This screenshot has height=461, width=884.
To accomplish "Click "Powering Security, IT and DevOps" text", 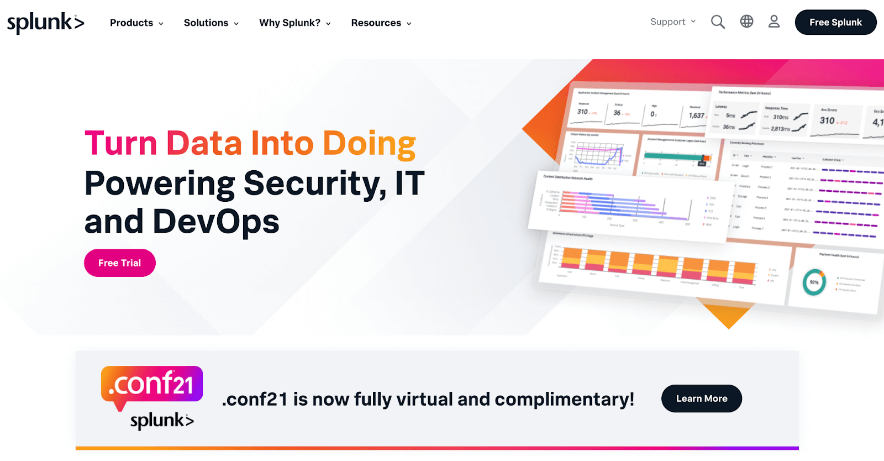I will [254, 202].
